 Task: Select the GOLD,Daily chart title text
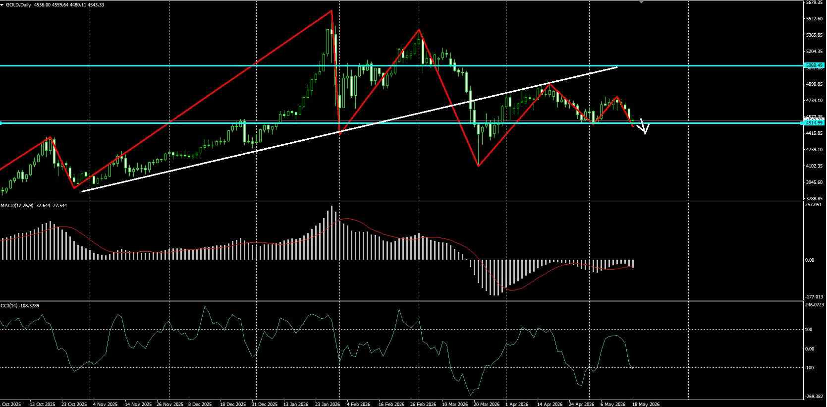click(x=18, y=4)
